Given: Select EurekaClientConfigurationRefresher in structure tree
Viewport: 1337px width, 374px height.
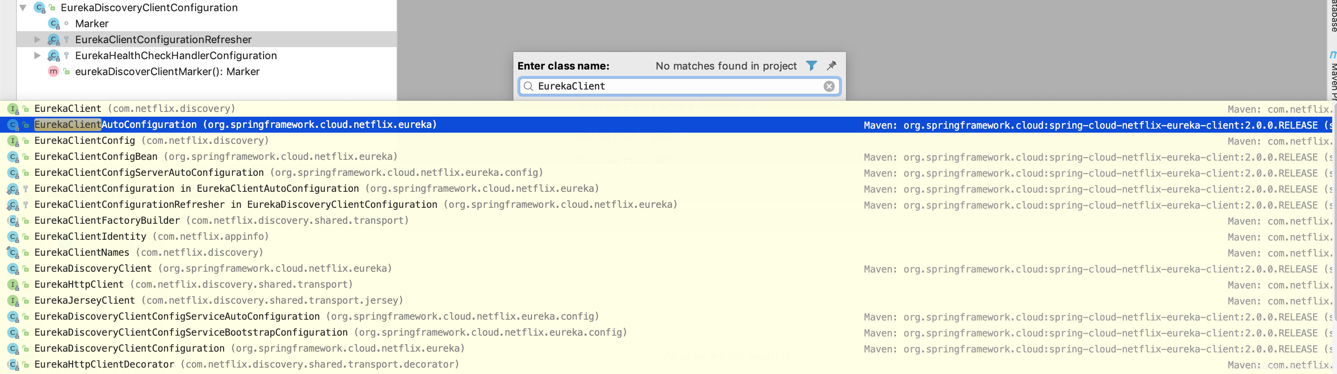Looking at the screenshot, I should pyautogui.click(x=164, y=40).
